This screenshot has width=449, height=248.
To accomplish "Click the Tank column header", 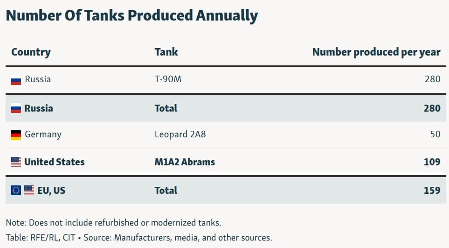I will coord(166,52).
